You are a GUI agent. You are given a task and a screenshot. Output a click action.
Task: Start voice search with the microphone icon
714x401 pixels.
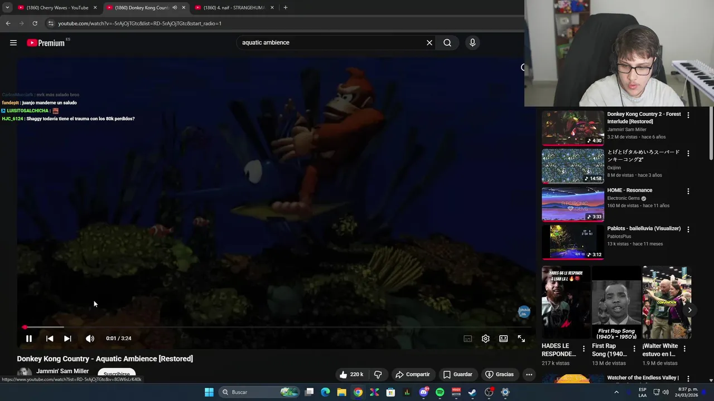[x=472, y=43]
